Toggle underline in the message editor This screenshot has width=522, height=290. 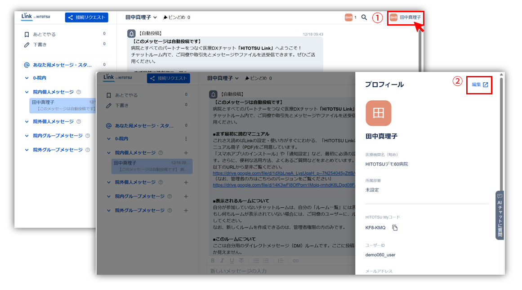(232, 261)
